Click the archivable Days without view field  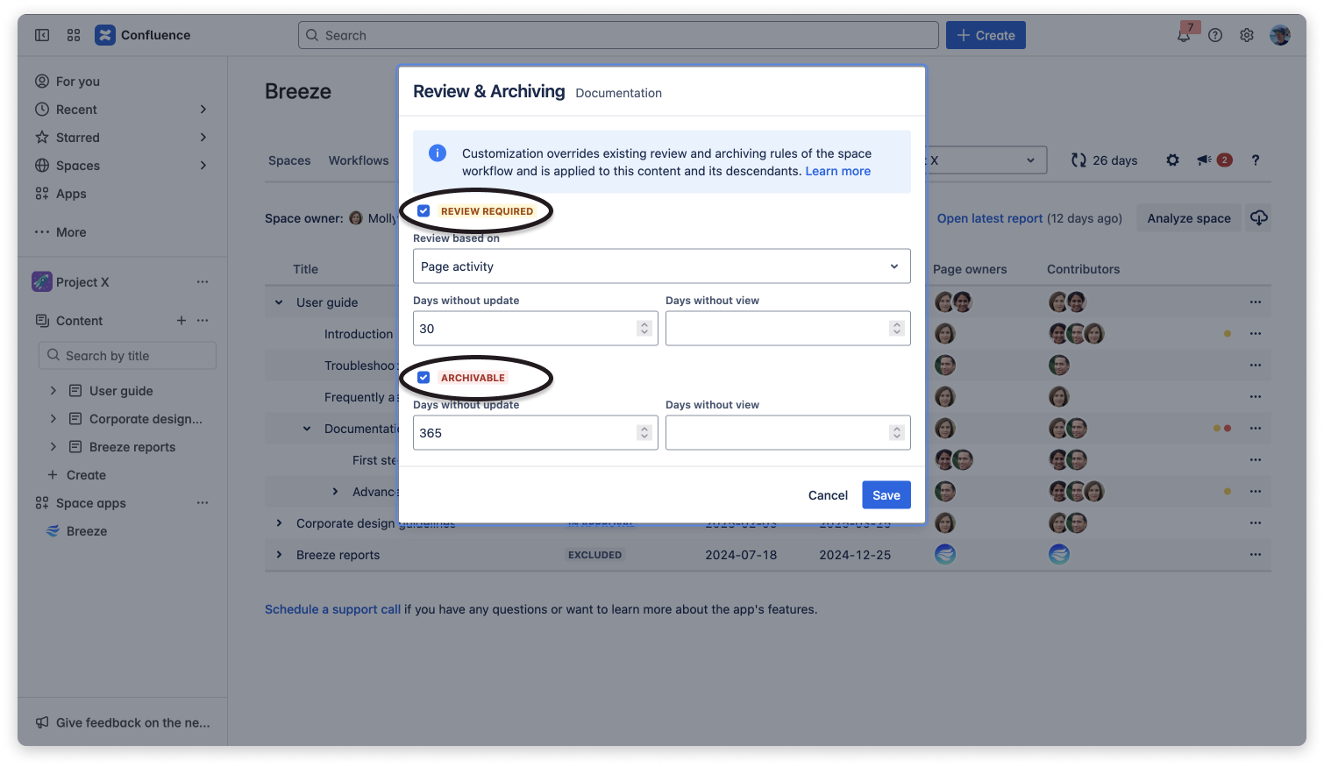[x=788, y=433]
